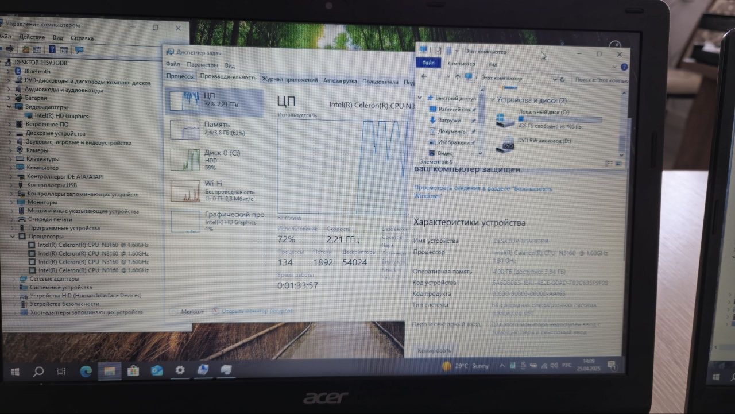Image resolution: width=735 pixels, height=414 pixels.
Task: Go back in Explorer with the back arrow
Action: [x=424, y=76]
